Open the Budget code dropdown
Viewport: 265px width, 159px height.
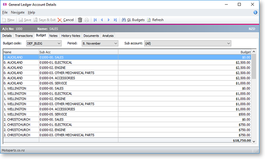click(x=59, y=43)
